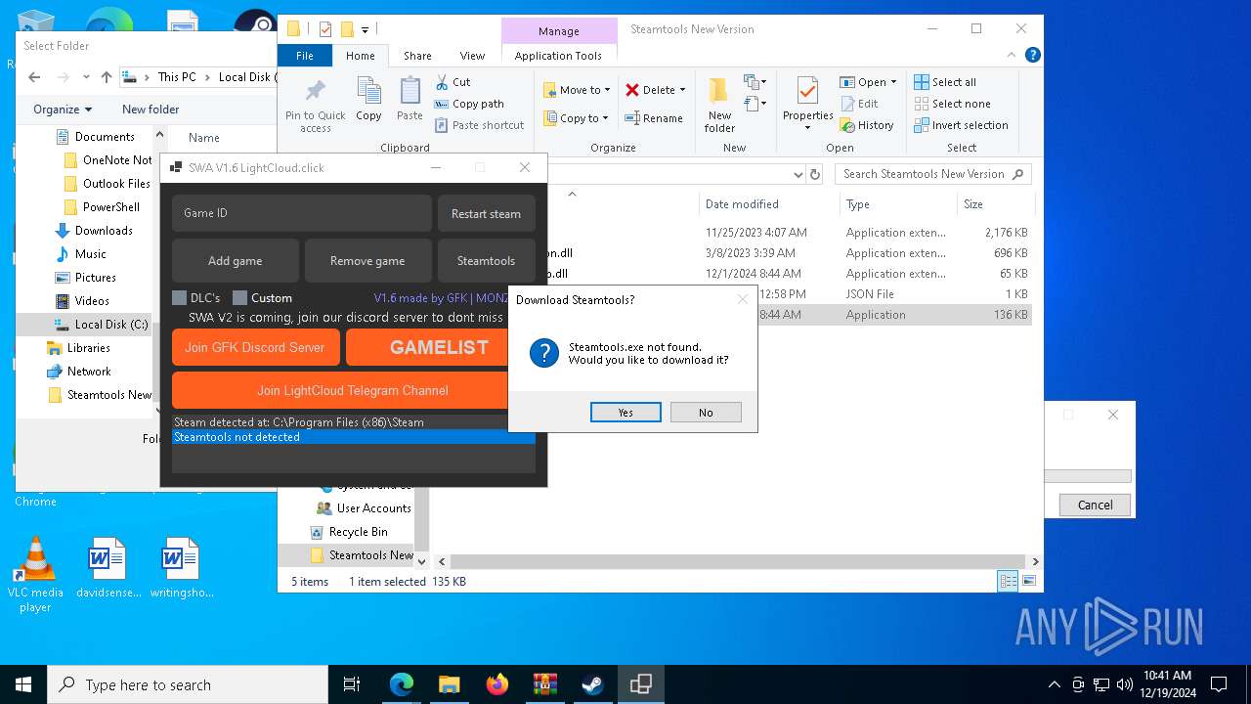Click Paste shortcut in ribbon

point(479,125)
